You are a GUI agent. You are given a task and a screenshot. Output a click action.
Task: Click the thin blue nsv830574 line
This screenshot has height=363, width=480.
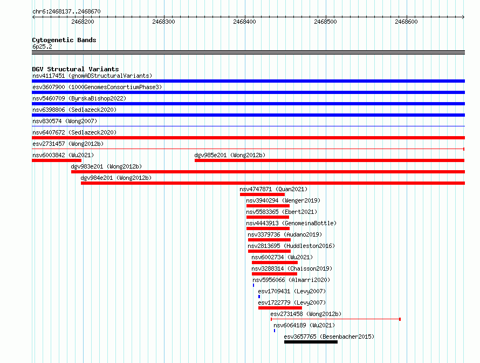248,126
